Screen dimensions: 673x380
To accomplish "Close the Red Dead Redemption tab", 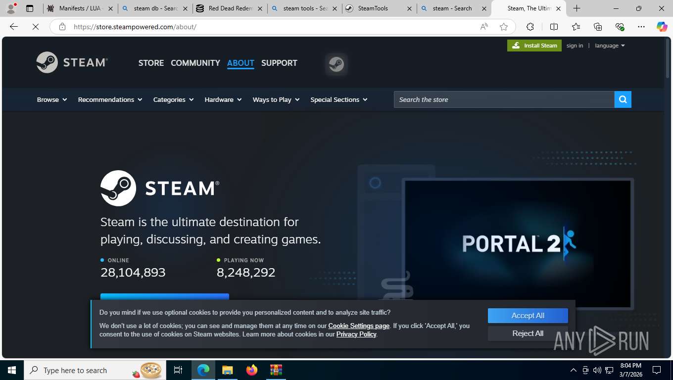I will [260, 8].
